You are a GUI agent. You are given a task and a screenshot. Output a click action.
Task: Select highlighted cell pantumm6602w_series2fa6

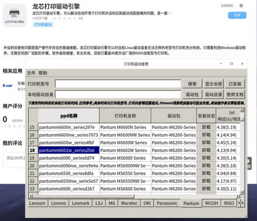[69, 150]
